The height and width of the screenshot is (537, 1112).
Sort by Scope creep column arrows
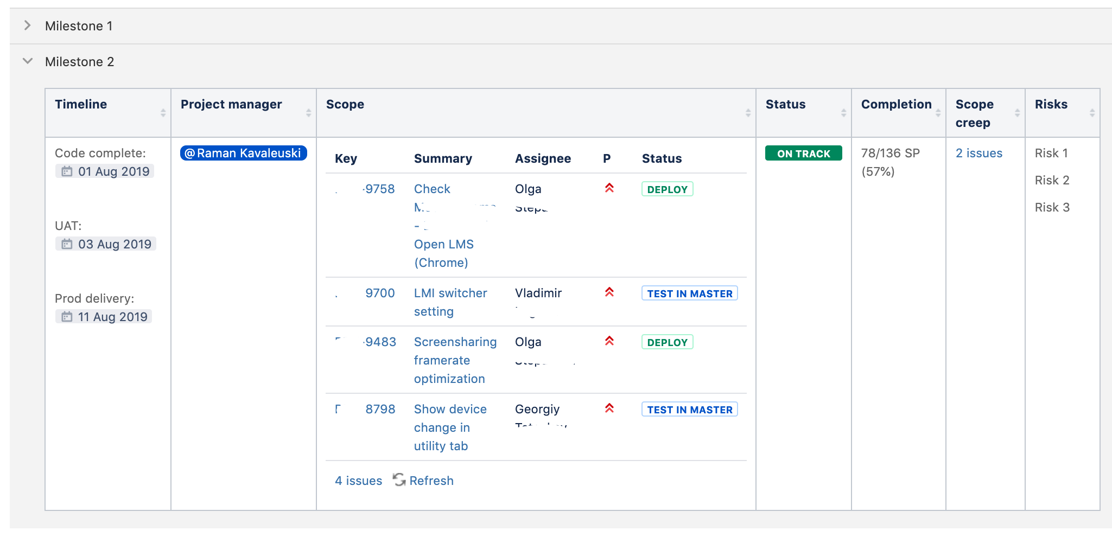click(1017, 113)
